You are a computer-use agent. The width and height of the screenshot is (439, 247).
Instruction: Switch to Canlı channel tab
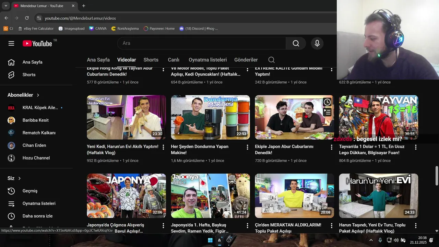pos(174,60)
